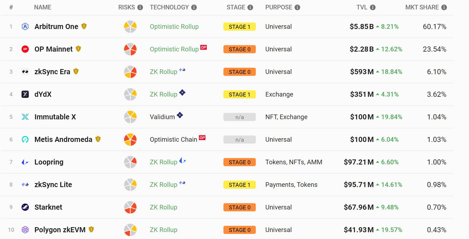Screen dimensions: 469x239
Task: Select the OP Mainnet logo icon
Action: [x=25, y=49]
